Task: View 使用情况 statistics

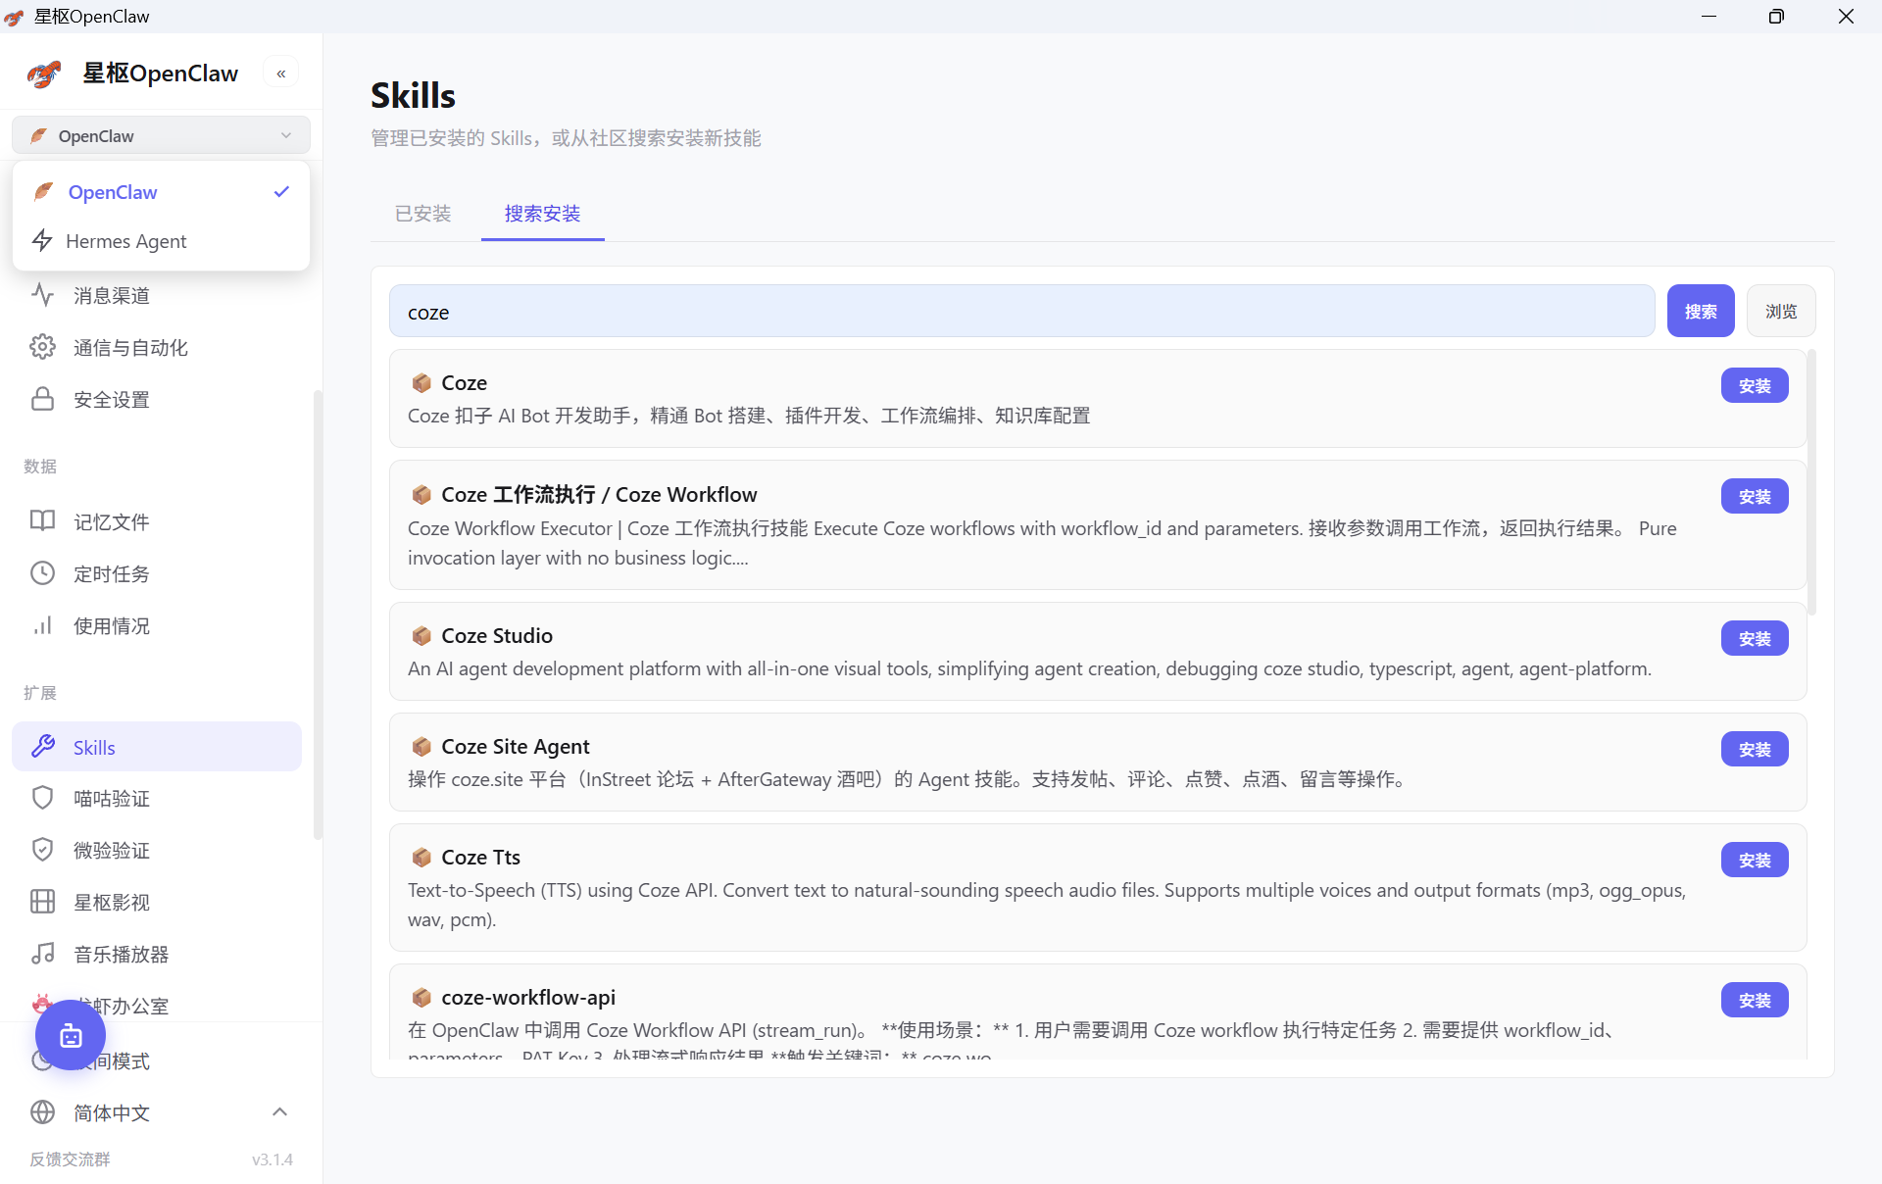Action: click(157, 625)
